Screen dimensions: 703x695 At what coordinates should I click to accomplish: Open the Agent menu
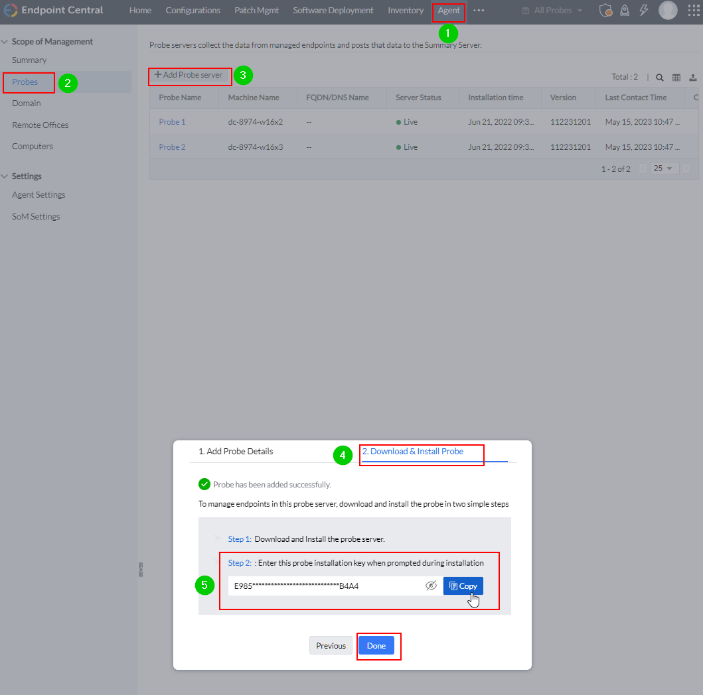pyautogui.click(x=449, y=11)
